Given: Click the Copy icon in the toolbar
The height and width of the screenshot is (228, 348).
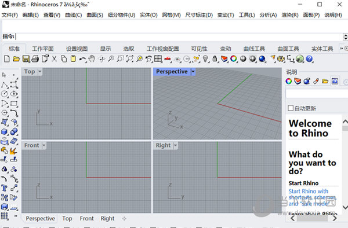Looking at the screenshot, I should click(x=64, y=59).
